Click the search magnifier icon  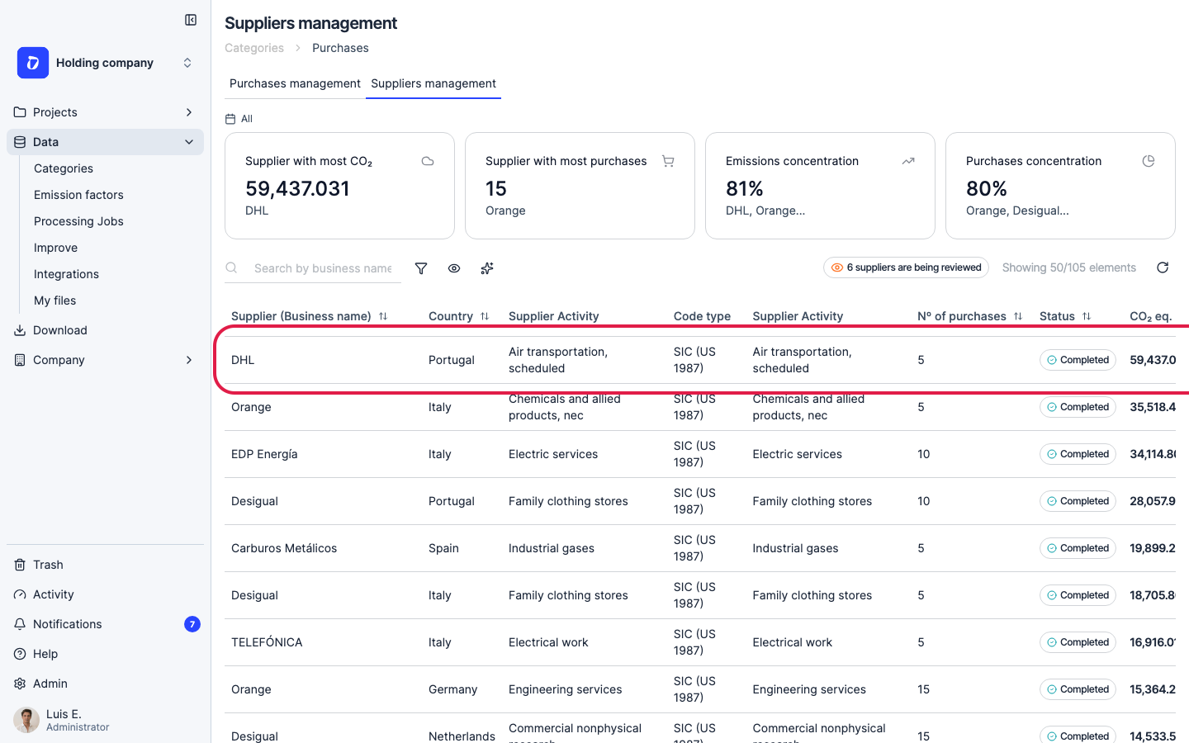click(232, 268)
